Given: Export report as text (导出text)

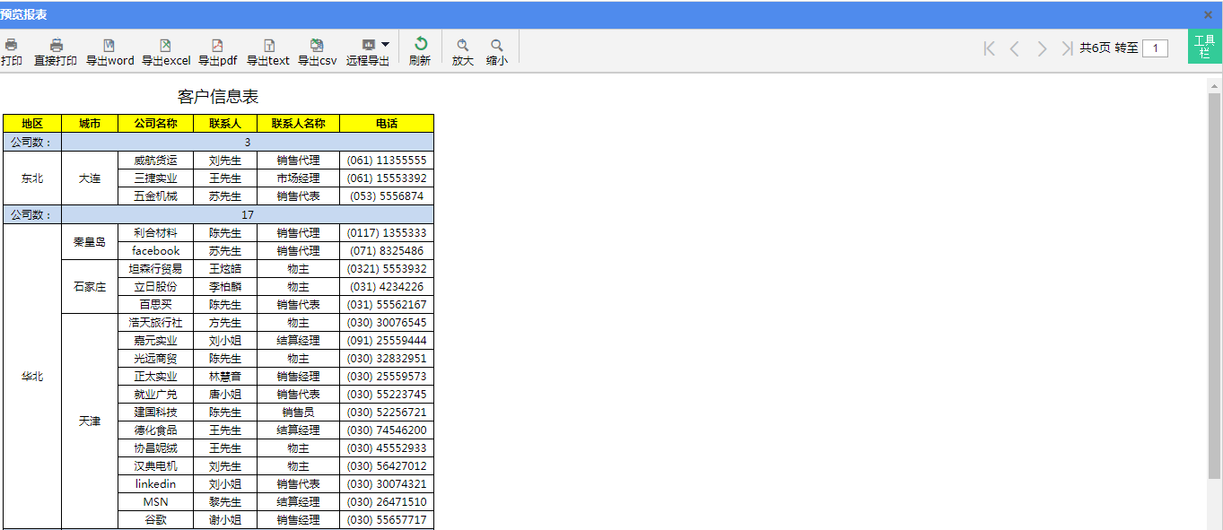Looking at the screenshot, I should pyautogui.click(x=268, y=46).
